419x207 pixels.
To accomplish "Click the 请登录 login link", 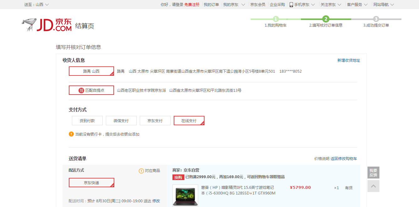I will [178, 5].
